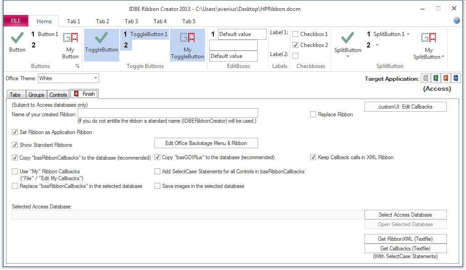Click ToggleButton 1 item
This screenshot has width=466, height=270.
coord(145,34)
